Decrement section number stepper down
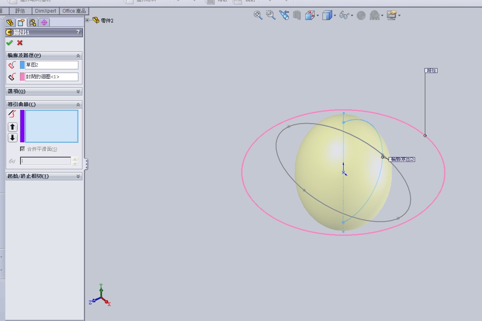The width and height of the screenshot is (482, 321). coord(75,163)
